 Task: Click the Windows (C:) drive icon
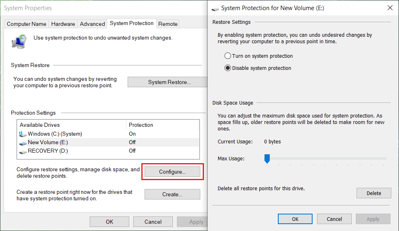click(x=23, y=134)
